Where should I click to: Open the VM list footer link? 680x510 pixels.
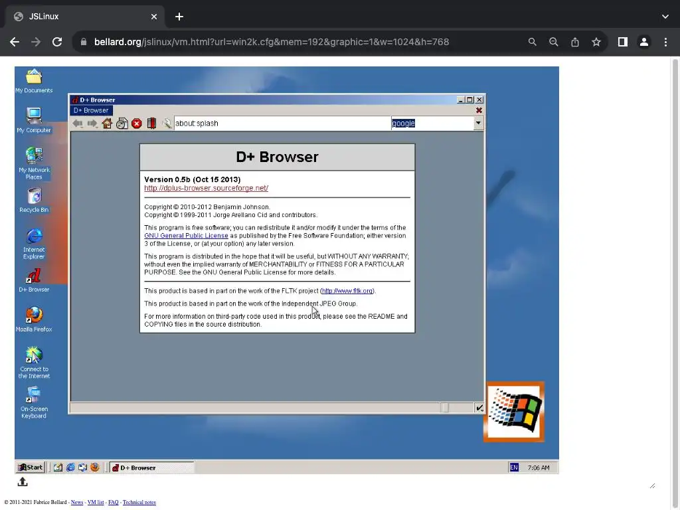pyautogui.click(x=96, y=502)
